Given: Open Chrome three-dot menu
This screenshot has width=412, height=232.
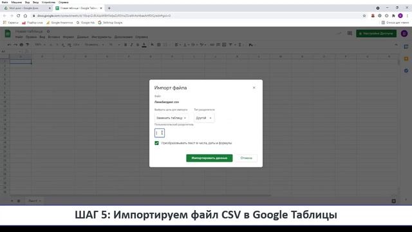Looking at the screenshot, I should [x=407, y=15].
